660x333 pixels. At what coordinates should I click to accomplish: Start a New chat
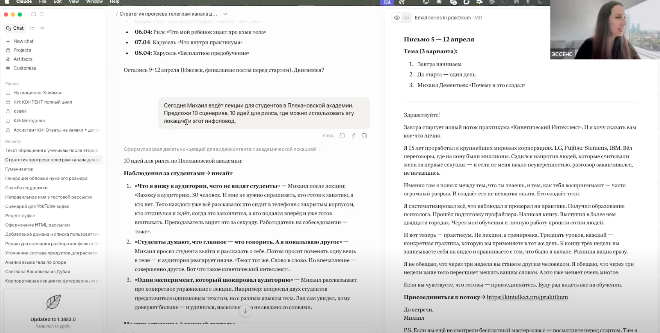point(20,41)
